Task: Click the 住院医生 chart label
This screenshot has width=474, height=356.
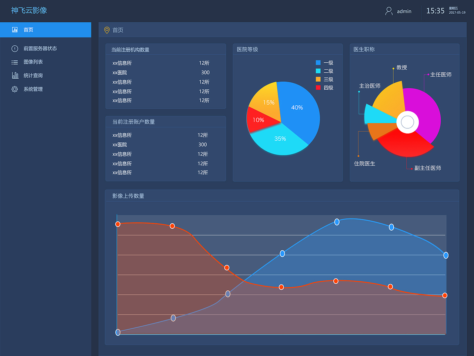Action: 364,164
